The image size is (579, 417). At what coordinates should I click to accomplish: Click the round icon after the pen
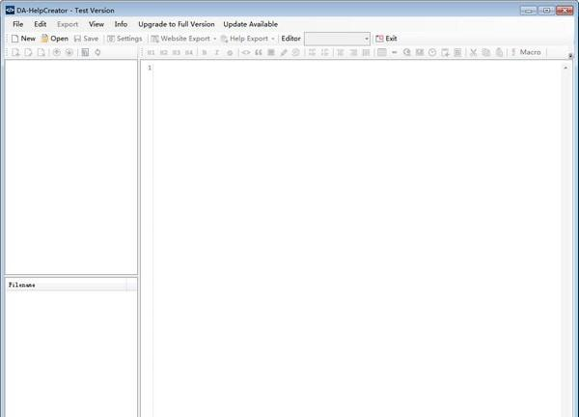[296, 52]
